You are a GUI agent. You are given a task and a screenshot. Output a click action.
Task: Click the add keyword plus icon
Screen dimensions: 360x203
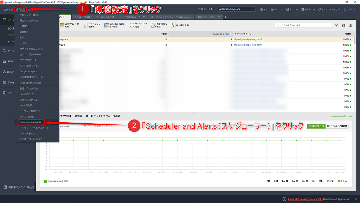pyautogui.click(x=132, y=25)
